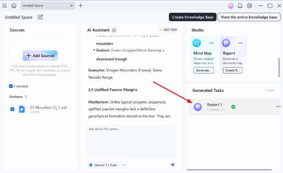This screenshot has width=283, height=173.
Task: Click horizontal scrollbar under Generated Tasks
Action: click(229, 170)
